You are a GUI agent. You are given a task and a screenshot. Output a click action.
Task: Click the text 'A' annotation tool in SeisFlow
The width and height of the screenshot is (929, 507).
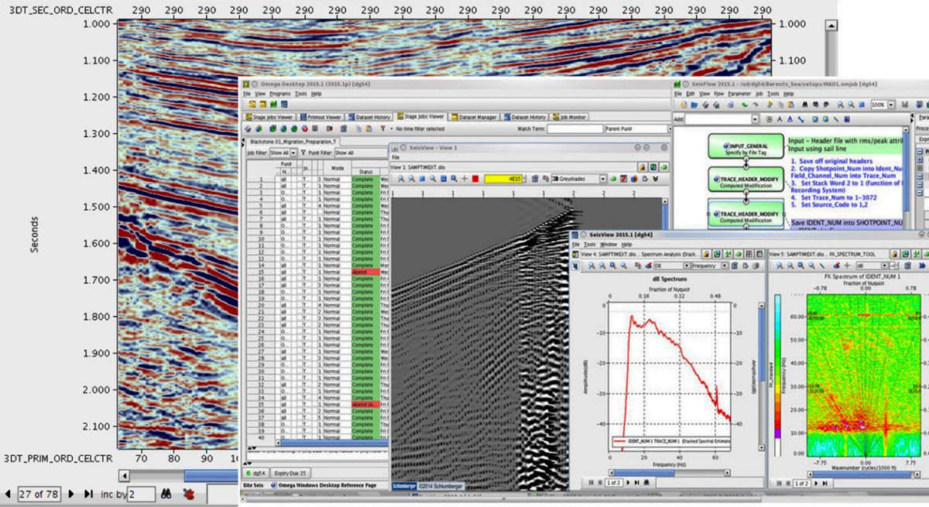780,120
